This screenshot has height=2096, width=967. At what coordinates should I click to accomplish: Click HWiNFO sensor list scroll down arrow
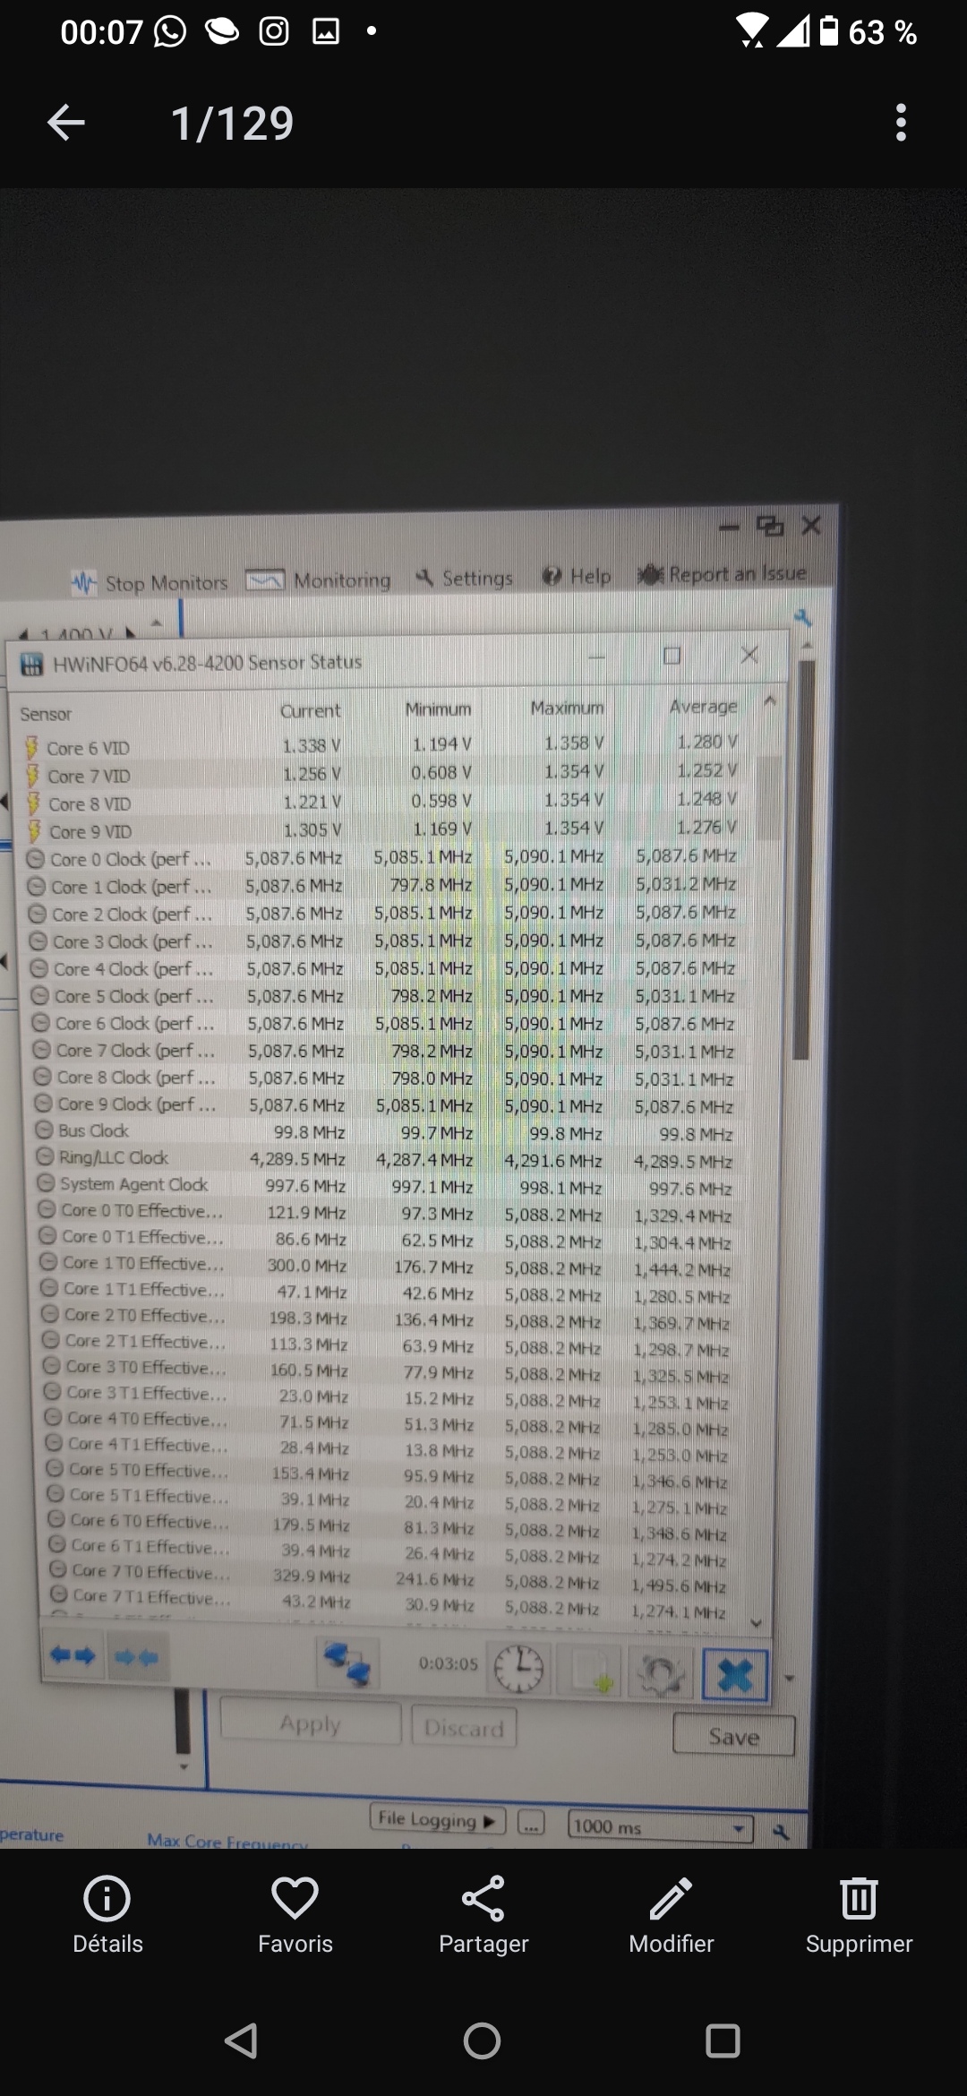[x=757, y=1622]
